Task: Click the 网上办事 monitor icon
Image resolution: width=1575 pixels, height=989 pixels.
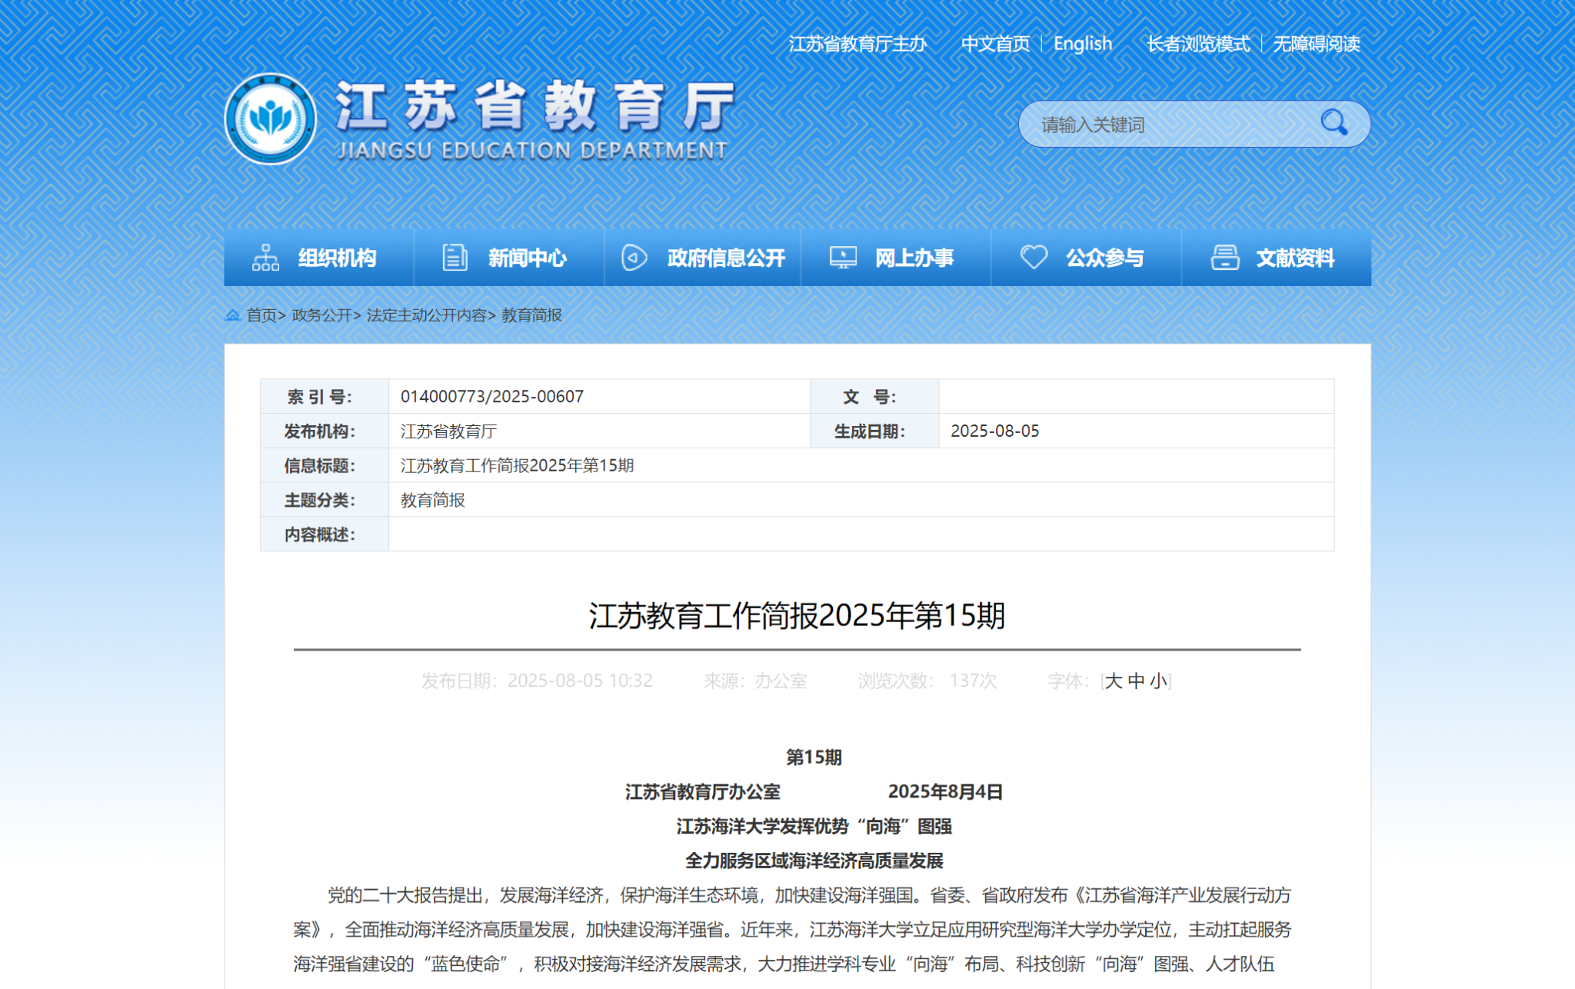Action: tap(843, 258)
